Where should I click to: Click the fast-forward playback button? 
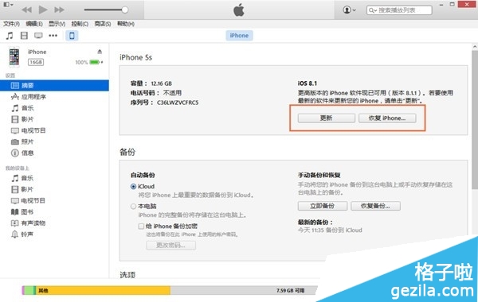coord(59,10)
